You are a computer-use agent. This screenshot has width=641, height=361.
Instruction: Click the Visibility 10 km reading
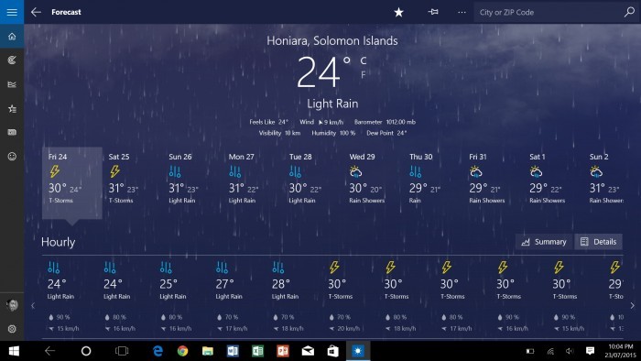[x=279, y=133]
